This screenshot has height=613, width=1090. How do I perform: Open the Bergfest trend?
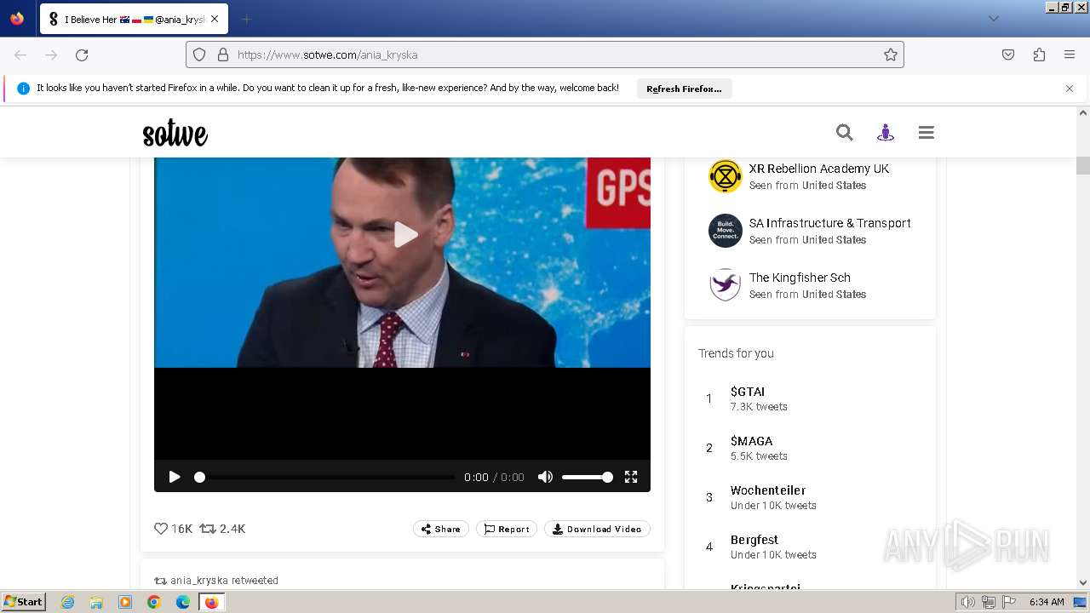(x=754, y=540)
